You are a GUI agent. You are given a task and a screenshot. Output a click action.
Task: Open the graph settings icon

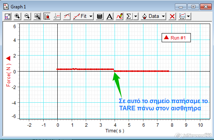click(182, 16)
